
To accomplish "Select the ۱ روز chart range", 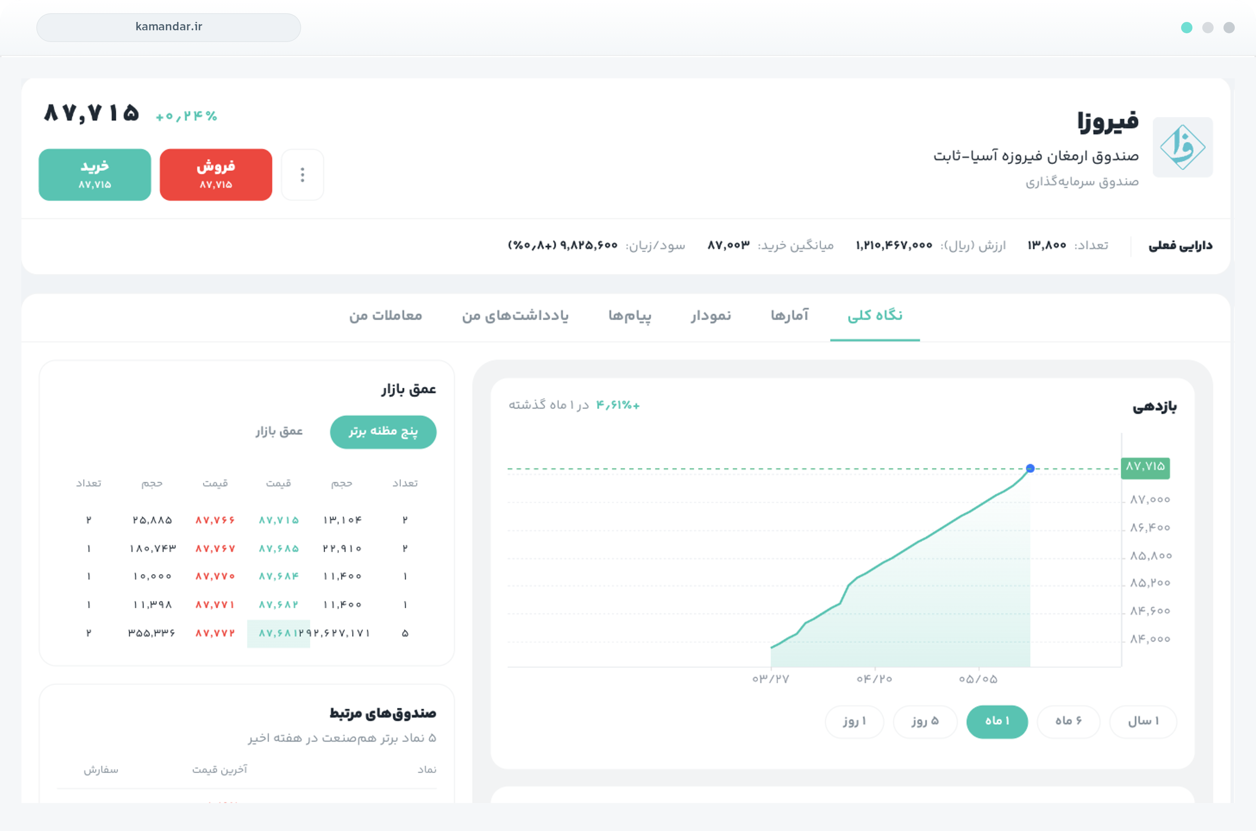I will pyautogui.click(x=854, y=721).
